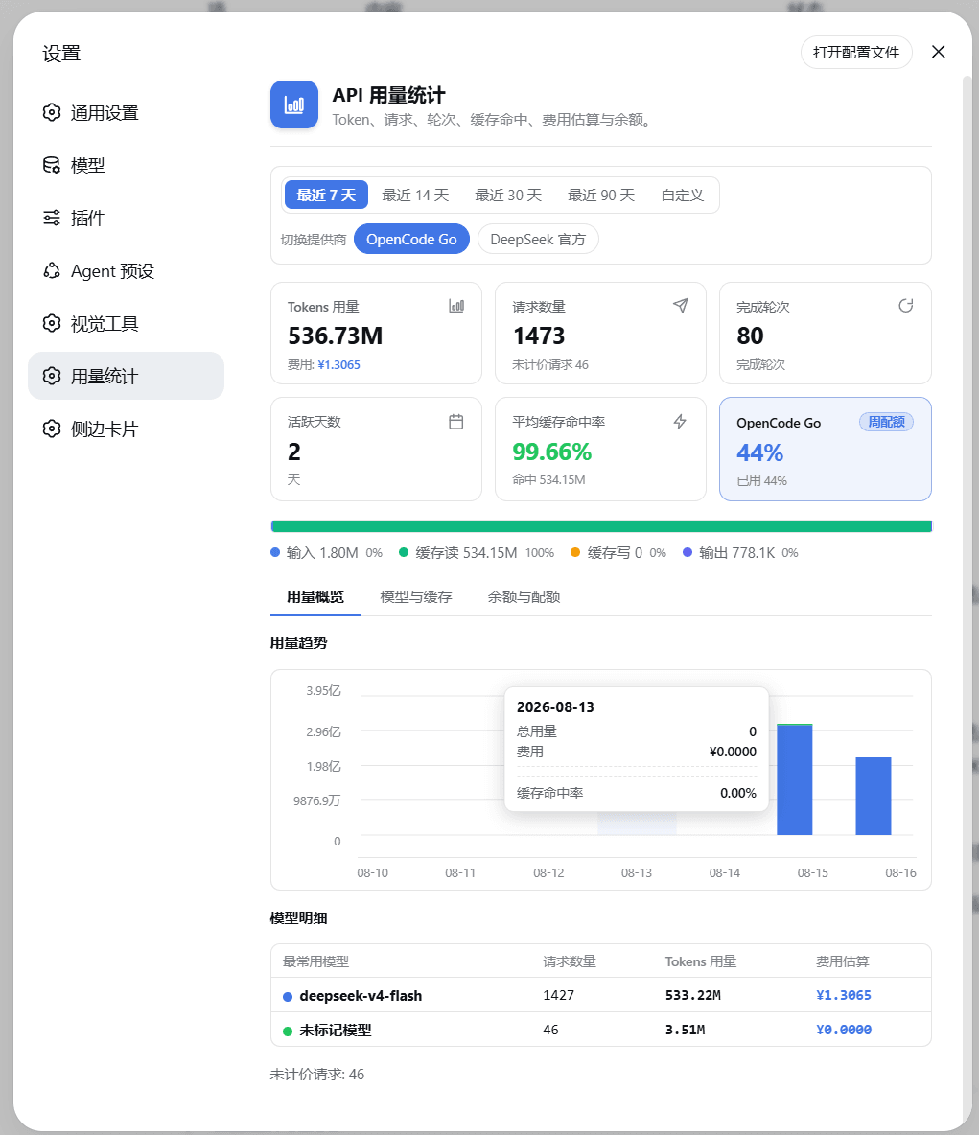Open 视觉工具 settings page
Viewport: 979px width, 1135px height.
pos(126,324)
